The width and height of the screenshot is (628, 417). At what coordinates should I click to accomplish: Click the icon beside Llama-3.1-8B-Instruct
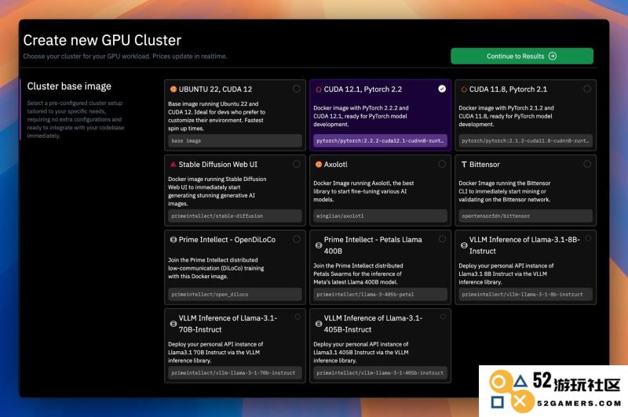click(464, 245)
